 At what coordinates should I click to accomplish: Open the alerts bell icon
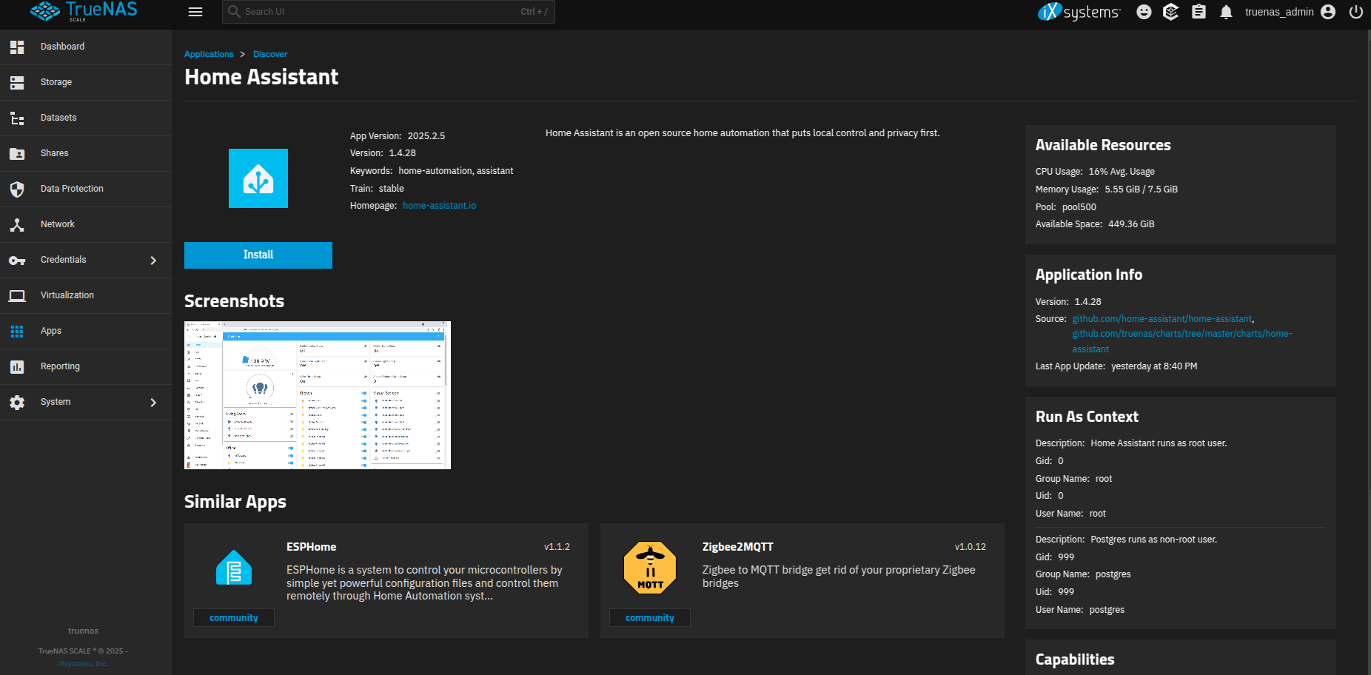pyautogui.click(x=1226, y=12)
